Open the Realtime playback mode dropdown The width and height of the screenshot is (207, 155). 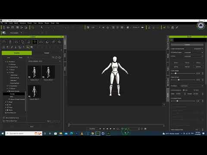(93, 129)
